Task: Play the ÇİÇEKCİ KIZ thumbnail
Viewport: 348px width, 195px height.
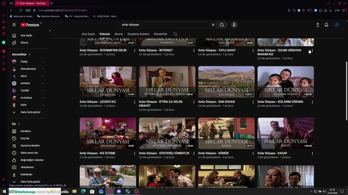Action: tap(108, 82)
